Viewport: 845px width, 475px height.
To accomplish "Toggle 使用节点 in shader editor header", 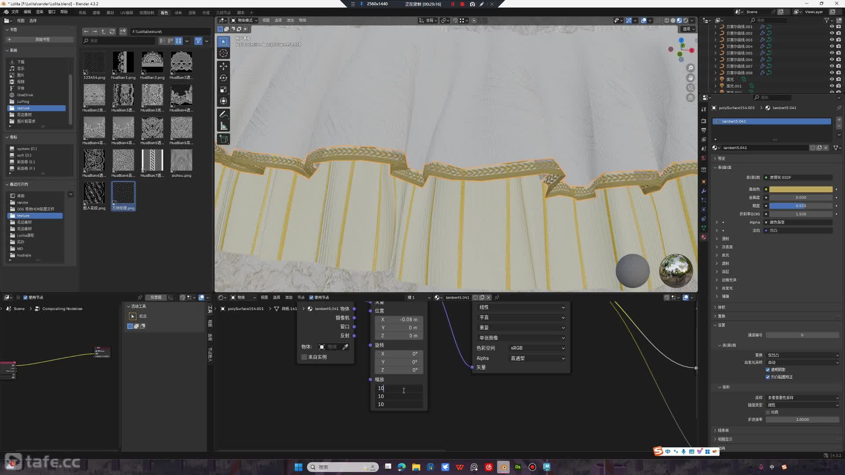I will coord(311,297).
